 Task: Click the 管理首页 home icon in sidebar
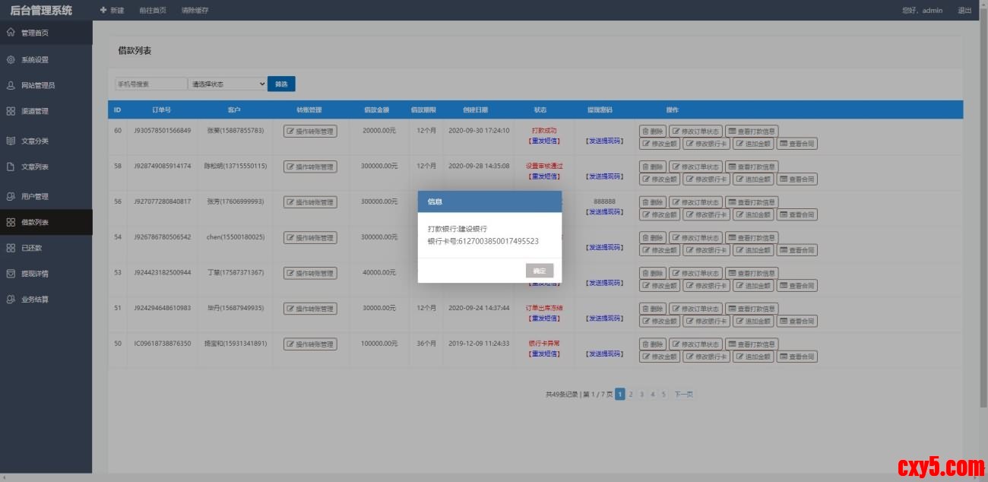[11, 33]
